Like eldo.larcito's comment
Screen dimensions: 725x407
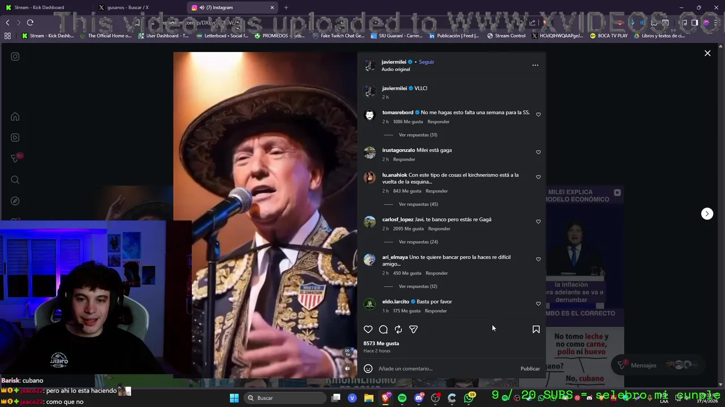coord(538,304)
